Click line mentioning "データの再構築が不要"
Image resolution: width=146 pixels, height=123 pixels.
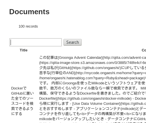[x=93, y=114]
